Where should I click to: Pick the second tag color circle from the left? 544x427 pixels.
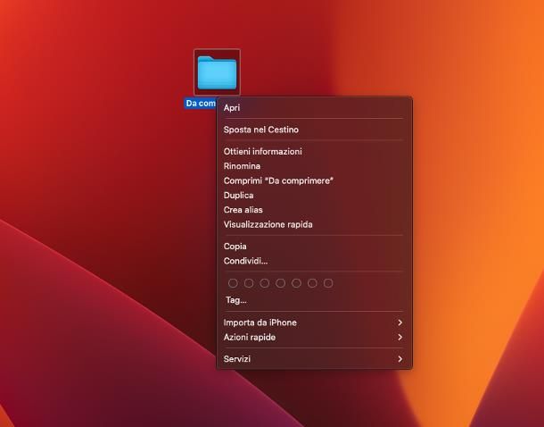tap(249, 283)
